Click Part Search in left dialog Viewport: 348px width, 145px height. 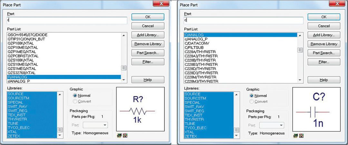coord(148,53)
